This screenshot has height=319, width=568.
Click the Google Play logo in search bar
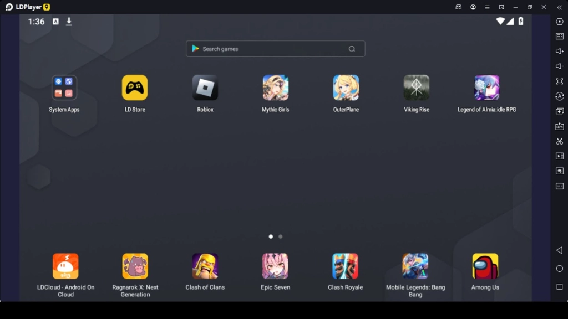[195, 49]
